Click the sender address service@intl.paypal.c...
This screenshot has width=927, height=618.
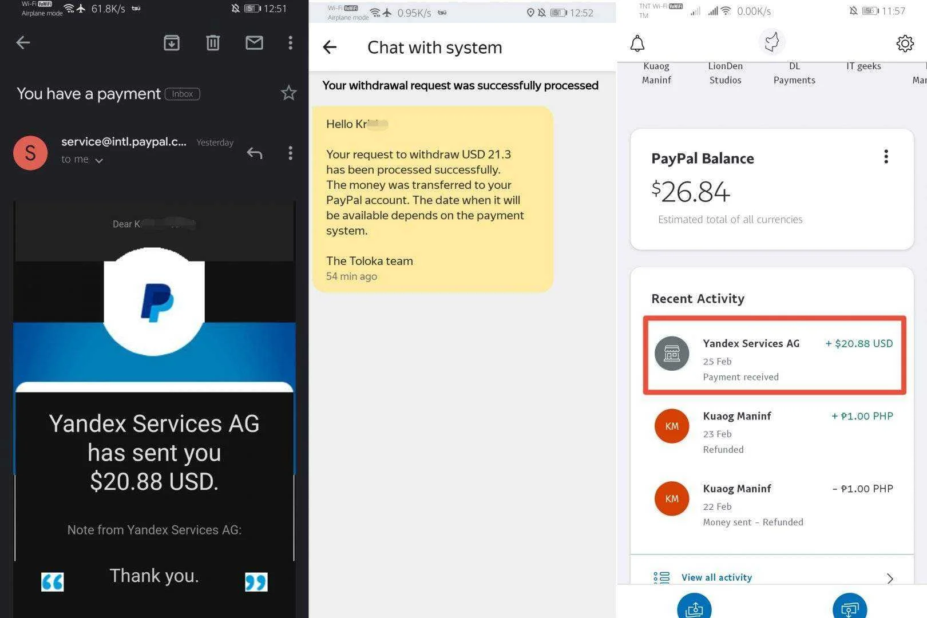click(x=124, y=142)
